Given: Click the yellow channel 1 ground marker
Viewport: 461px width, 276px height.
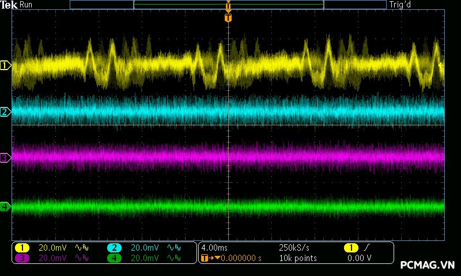Looking at the screenshot, I should (5, 66).
